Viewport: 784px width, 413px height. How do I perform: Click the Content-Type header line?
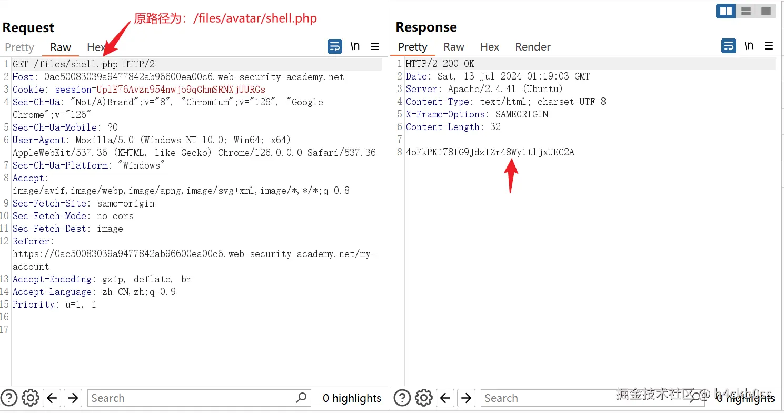506,102
